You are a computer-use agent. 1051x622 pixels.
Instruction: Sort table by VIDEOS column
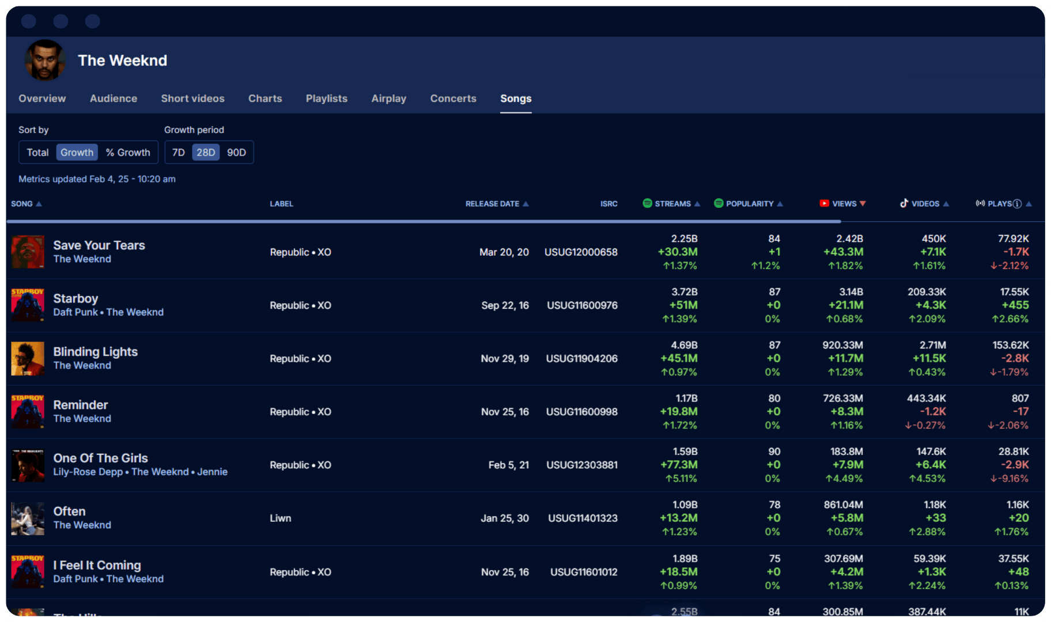(x=925, y=204)
